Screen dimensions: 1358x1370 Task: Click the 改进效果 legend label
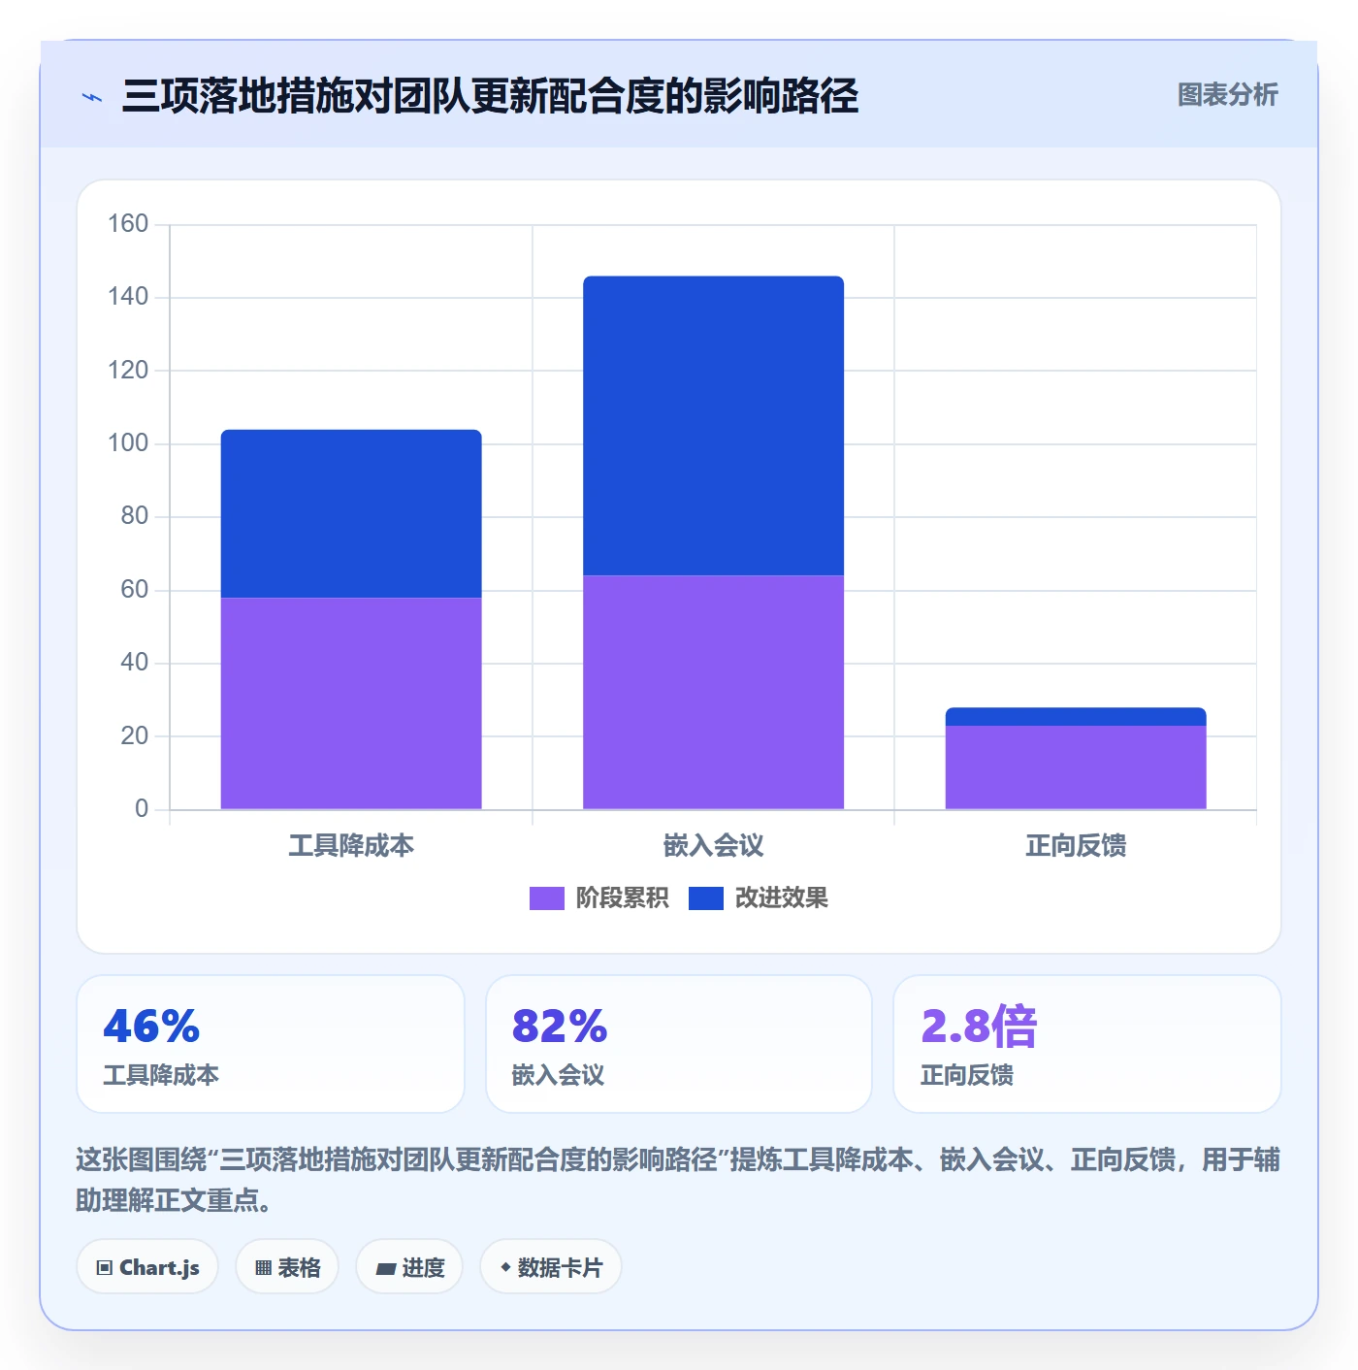(781, 898)
